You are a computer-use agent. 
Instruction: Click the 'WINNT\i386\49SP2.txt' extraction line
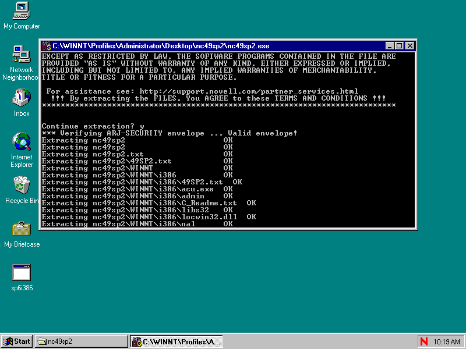[142, 182]
